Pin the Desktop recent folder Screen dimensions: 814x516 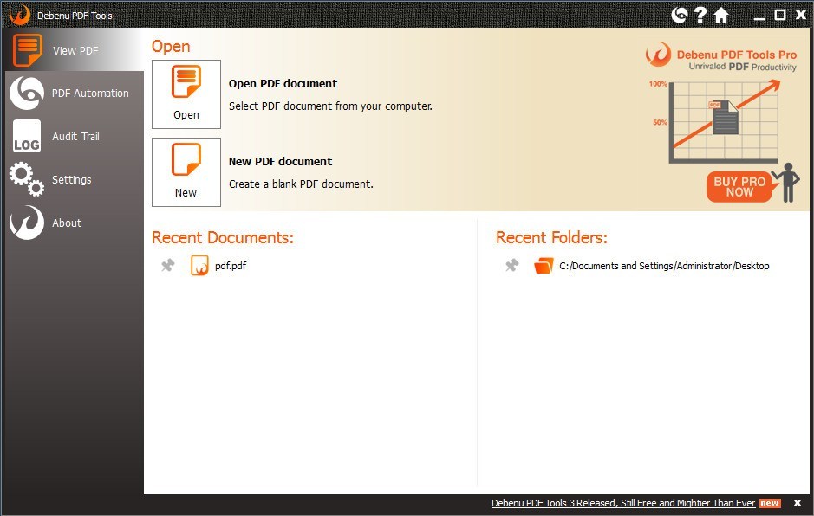[511, 266]
